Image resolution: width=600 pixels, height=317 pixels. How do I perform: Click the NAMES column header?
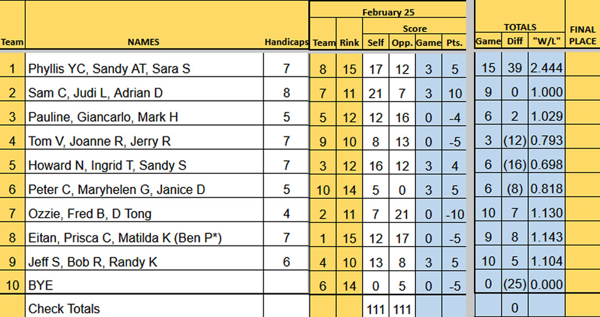coord(143,42)
